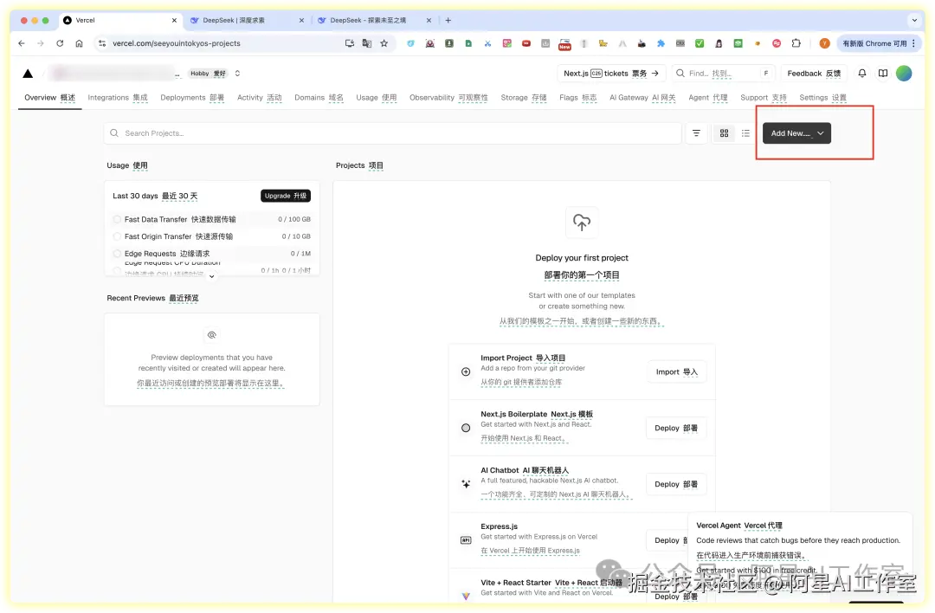Open the Add New dropdown
The height and width of the screenshot is (613, 935).
[796, 133]
